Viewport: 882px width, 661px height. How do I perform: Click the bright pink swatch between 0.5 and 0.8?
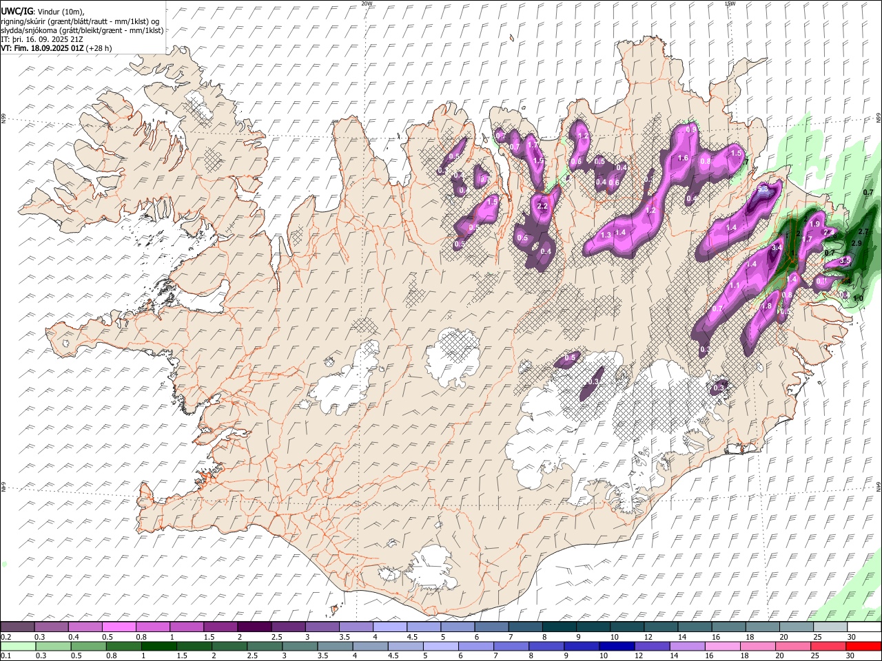click(119, 627)
